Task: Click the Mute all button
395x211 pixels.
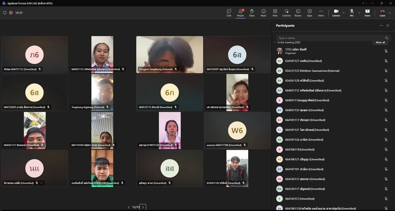Action: 380,42
